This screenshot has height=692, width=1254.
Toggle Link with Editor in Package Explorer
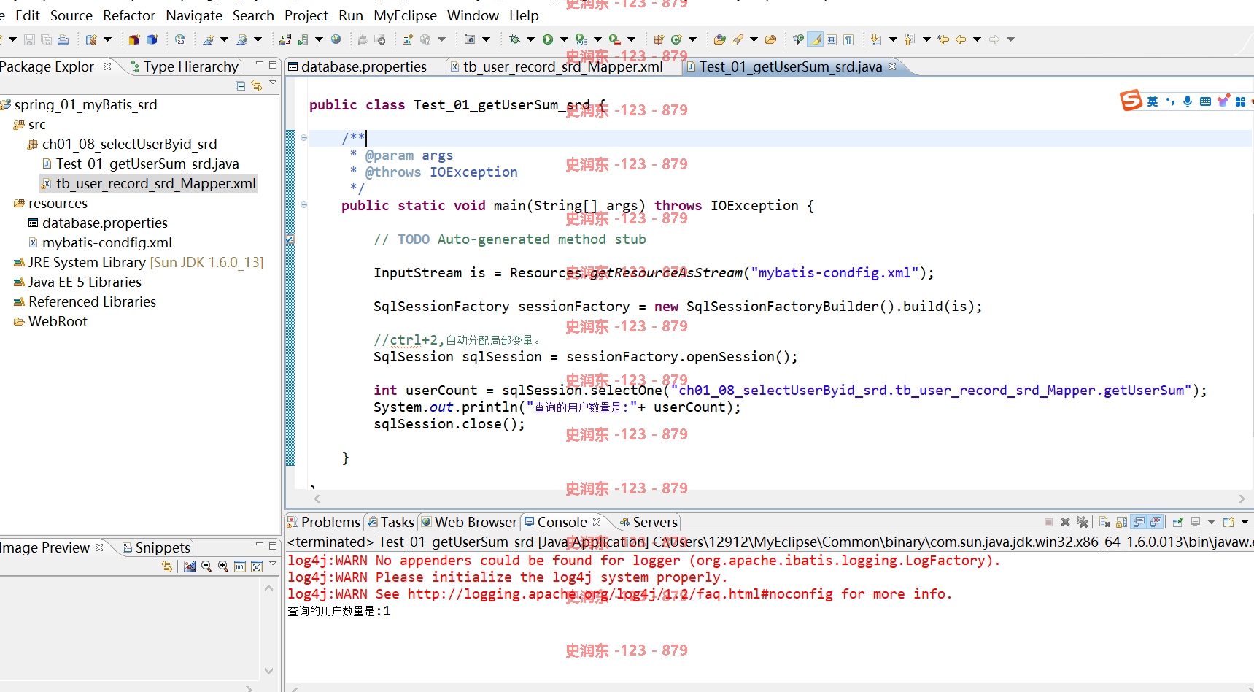[257, 85]
